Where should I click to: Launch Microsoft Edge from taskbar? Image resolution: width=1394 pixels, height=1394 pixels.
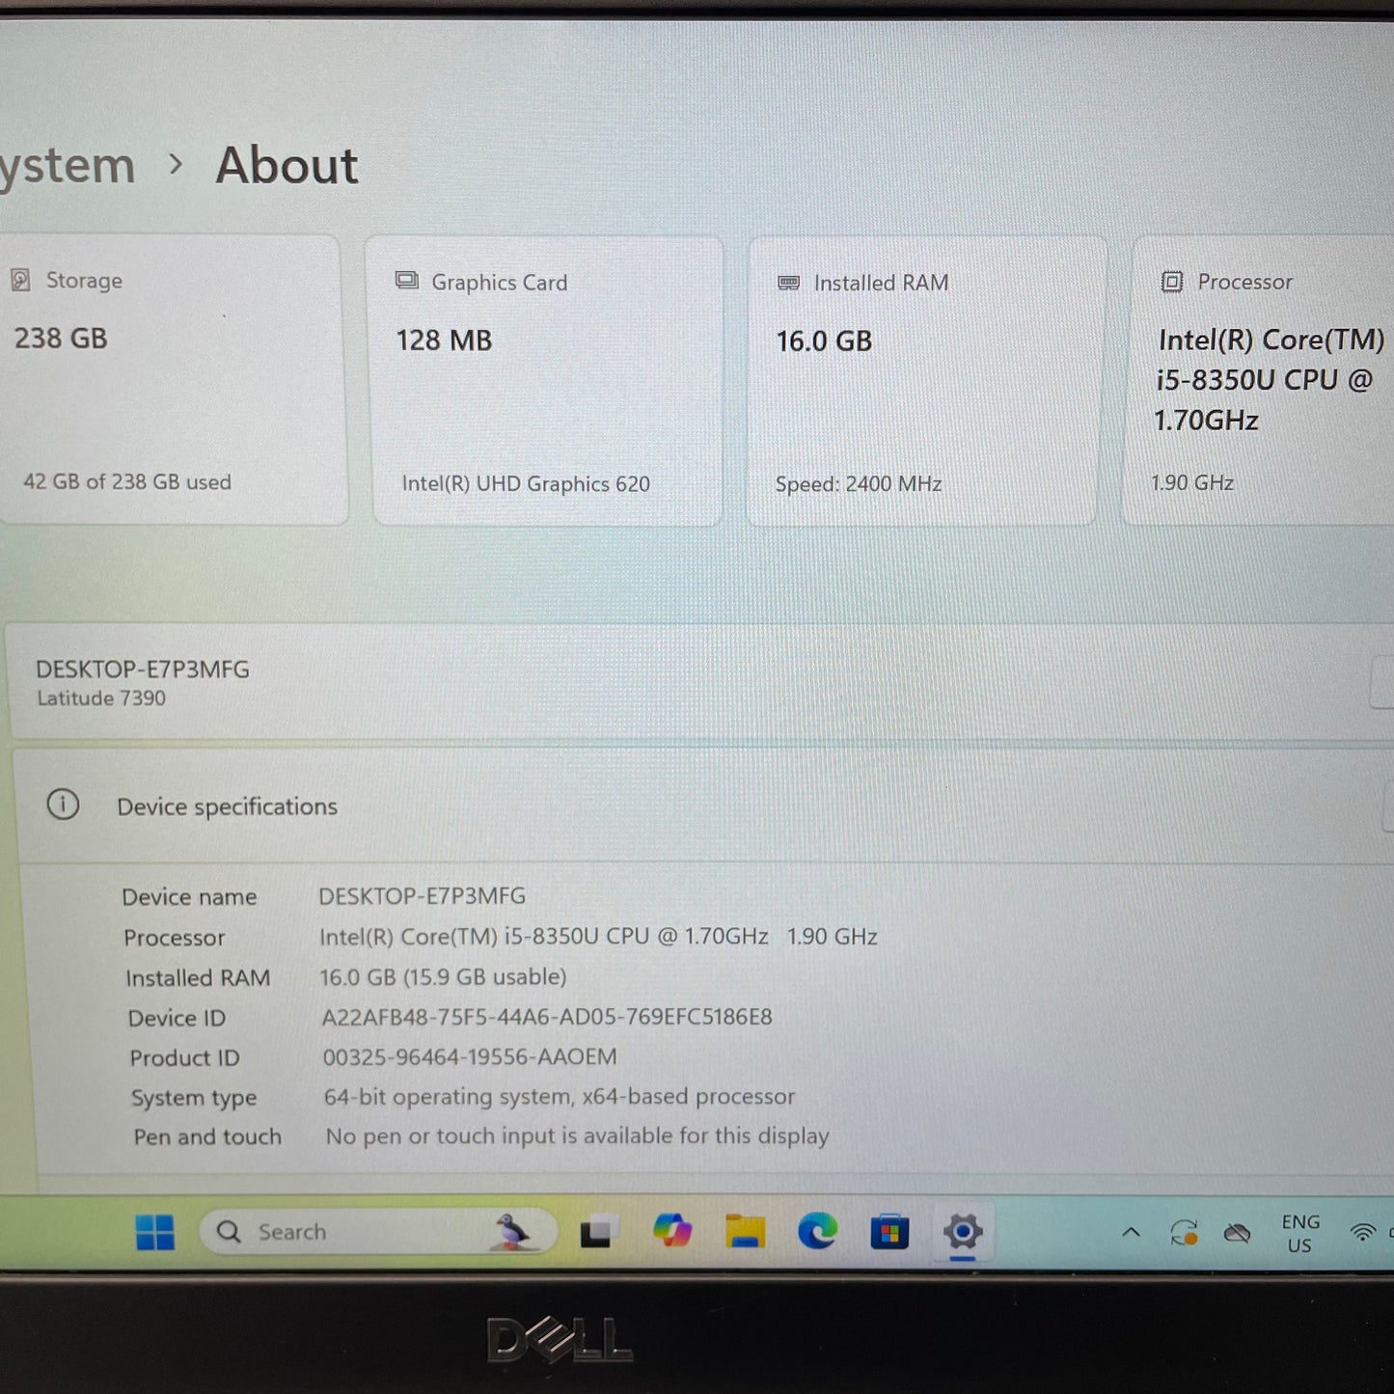pyautogui.click(x=817, y=1231)
